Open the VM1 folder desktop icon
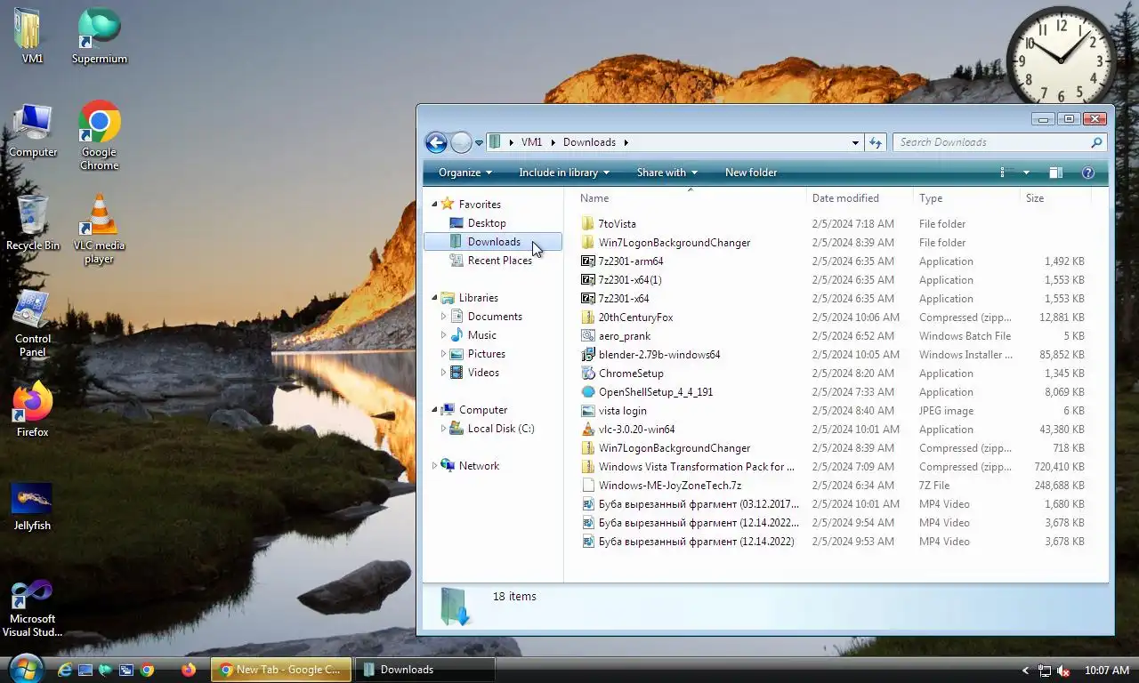Image resolution: width=1139 pixels, height=683 pixels. click(x=32, y=36)
